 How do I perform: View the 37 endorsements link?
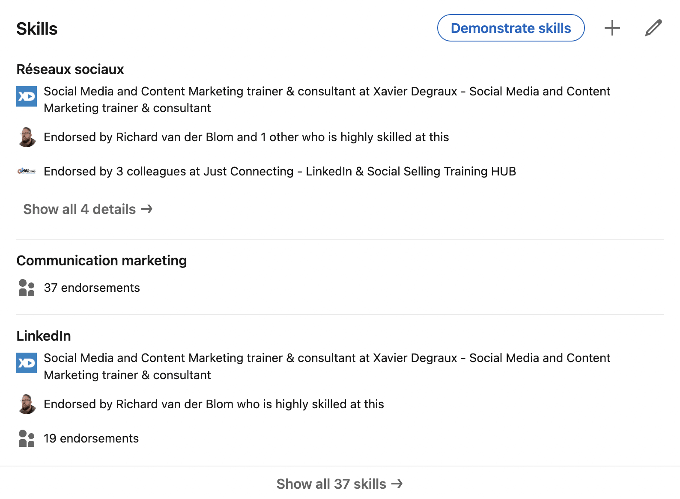pyautogui.click(x=92, y=288)
